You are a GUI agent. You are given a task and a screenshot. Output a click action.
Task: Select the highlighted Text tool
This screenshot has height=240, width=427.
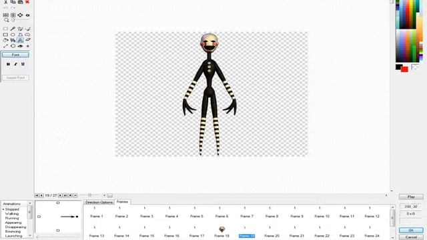[x=20, y=40]
